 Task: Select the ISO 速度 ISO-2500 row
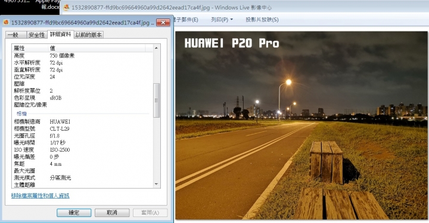(x=82, y=150)
